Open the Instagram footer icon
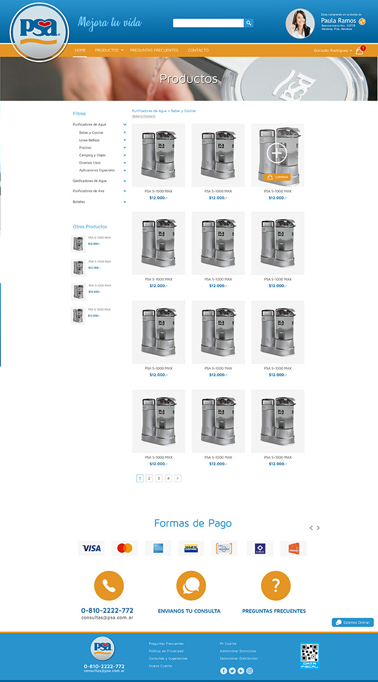Screen dimensions: 378x682 point(249,671)
